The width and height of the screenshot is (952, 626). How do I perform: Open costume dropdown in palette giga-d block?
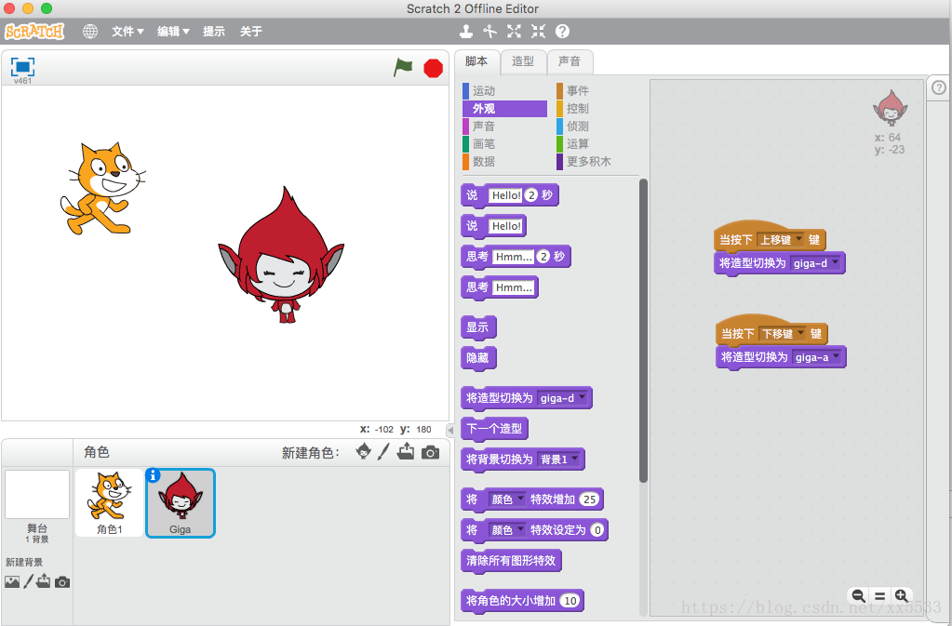[x=562, y=398]
